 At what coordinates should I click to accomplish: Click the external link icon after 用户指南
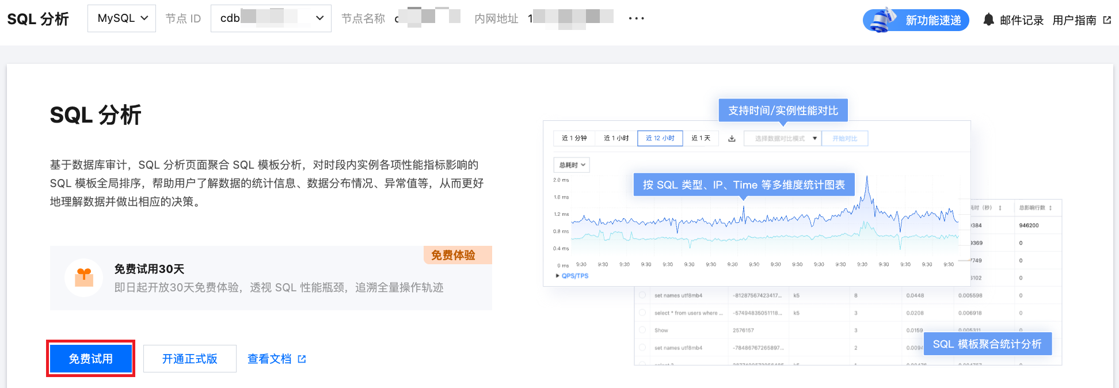[x=1107, y=20]
